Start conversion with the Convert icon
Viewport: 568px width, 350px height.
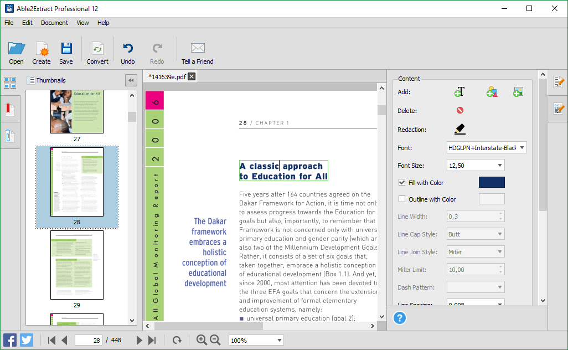point(97,53)
